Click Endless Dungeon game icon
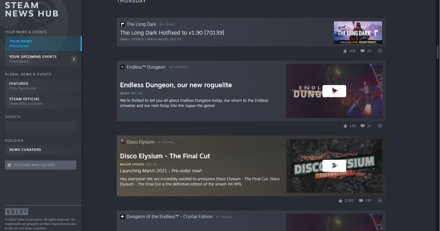 [122, 67]
